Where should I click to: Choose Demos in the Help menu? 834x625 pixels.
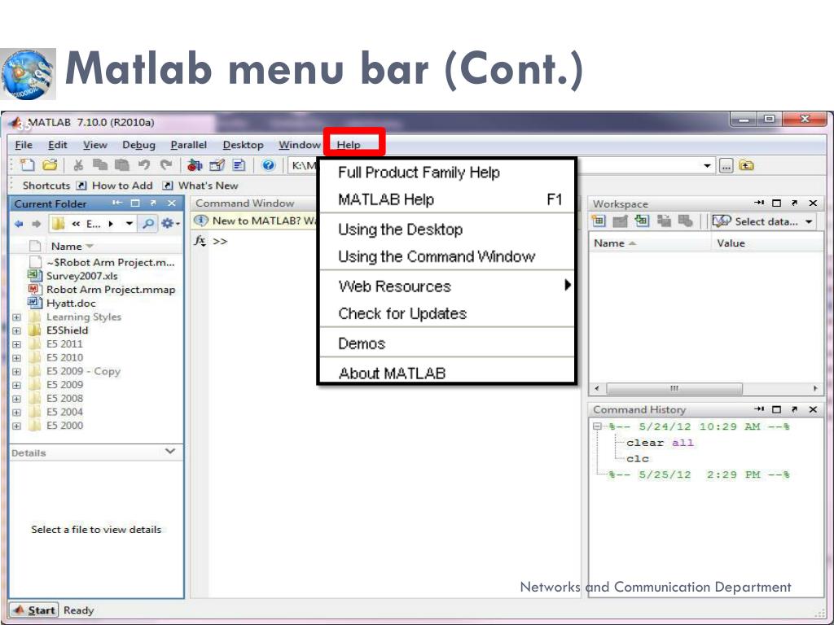(447, 343)
